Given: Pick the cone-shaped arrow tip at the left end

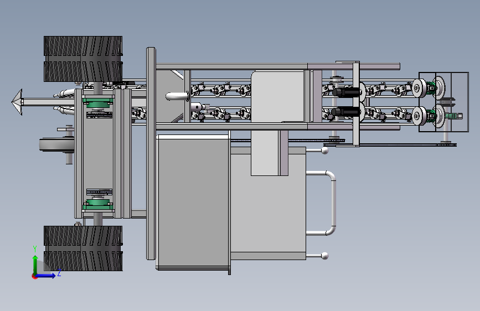Looking at the screenshot, I should coord(17,102).
